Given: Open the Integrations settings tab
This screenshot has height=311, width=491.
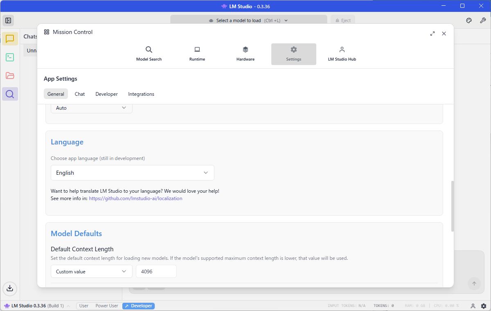Looking at the screenshot, I should pos(141,94).
